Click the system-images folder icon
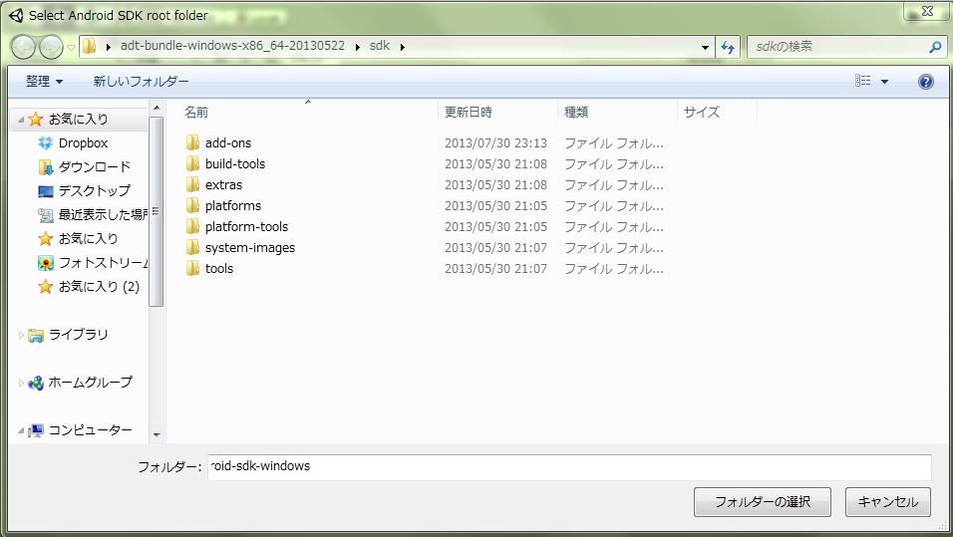This screenshot has width=953, height=537. click(x=192, y=247)
